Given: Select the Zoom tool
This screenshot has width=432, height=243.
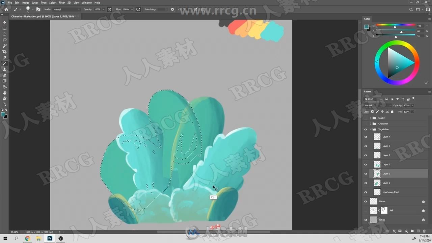Looking at the screenshot, I should pyautogui.click(x=4, y=104).
